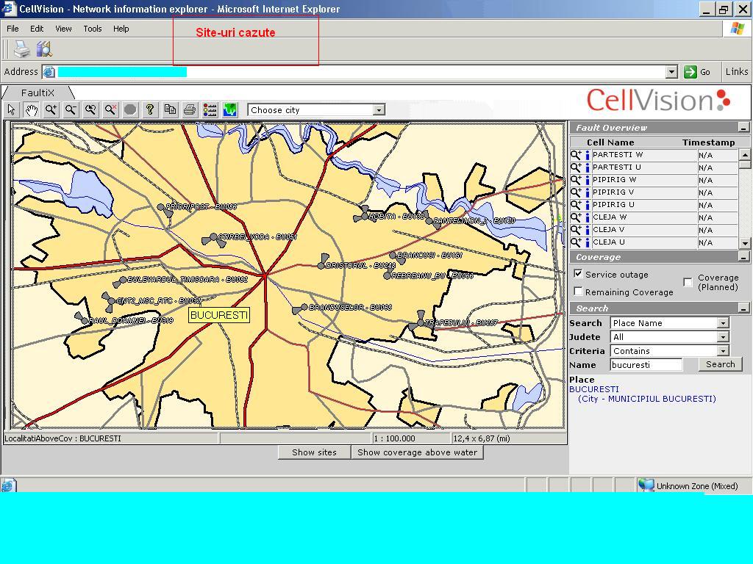
Task: Open the Address bar history dropdown
Action: [672, 72]
